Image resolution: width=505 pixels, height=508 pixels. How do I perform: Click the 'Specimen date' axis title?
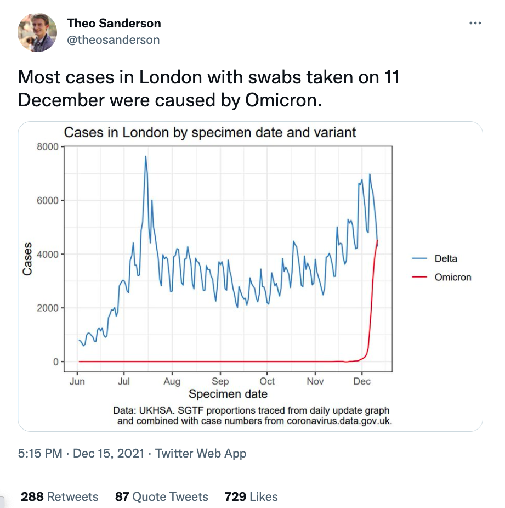(228, 394)
